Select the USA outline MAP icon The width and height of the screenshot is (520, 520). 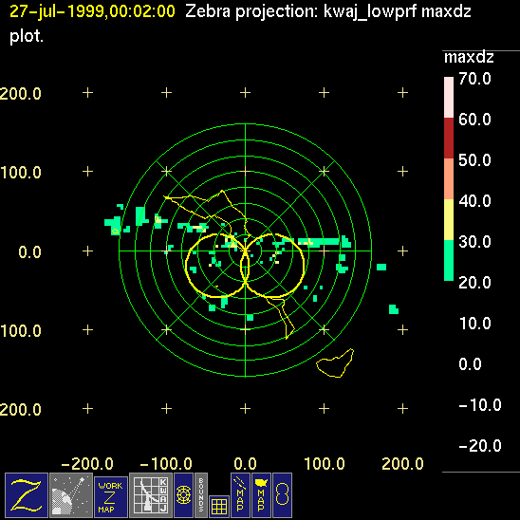click(261, 495)
